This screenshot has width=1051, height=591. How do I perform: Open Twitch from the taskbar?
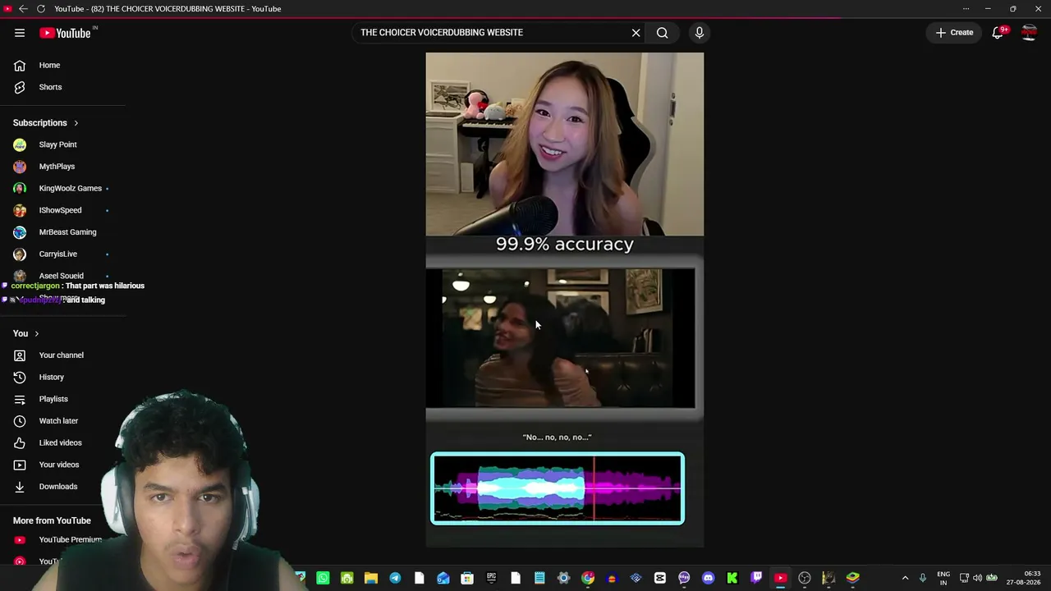(x=756, y=578)
